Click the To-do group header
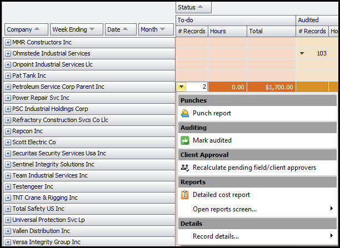 coord(236,20)
